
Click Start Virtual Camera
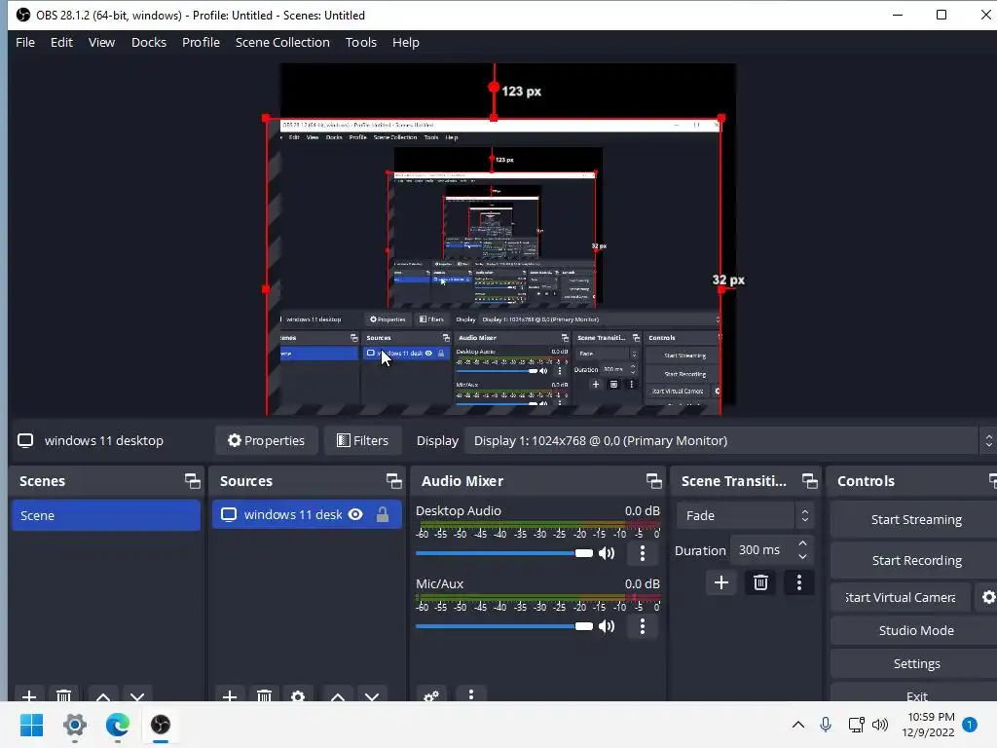[901, 597]
